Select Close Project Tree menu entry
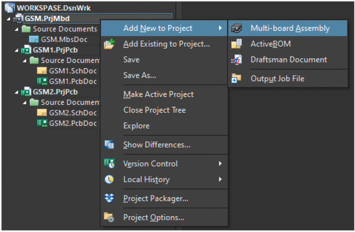 click(x=154, y=110)
